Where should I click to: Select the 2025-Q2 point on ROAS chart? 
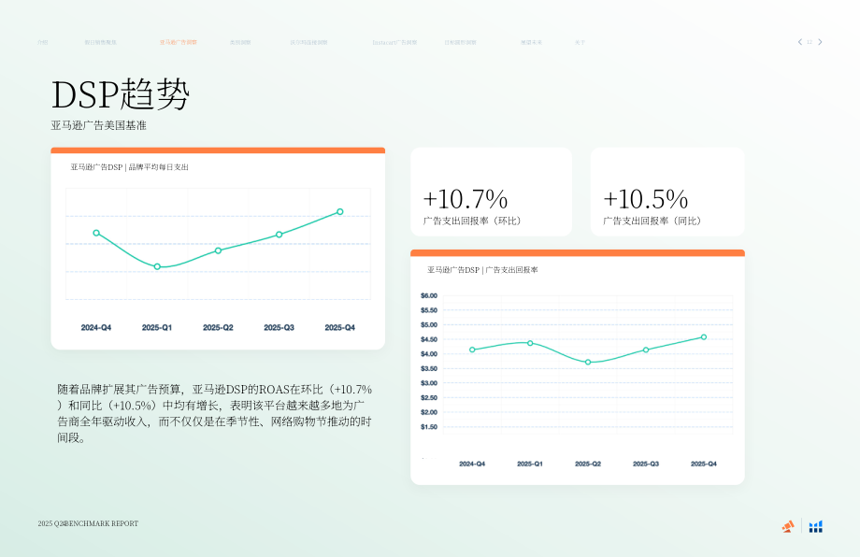588,363
